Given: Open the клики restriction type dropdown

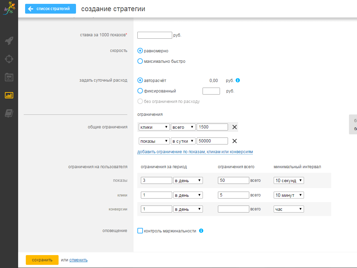Looking at the screenshot, I should [154, 127].
